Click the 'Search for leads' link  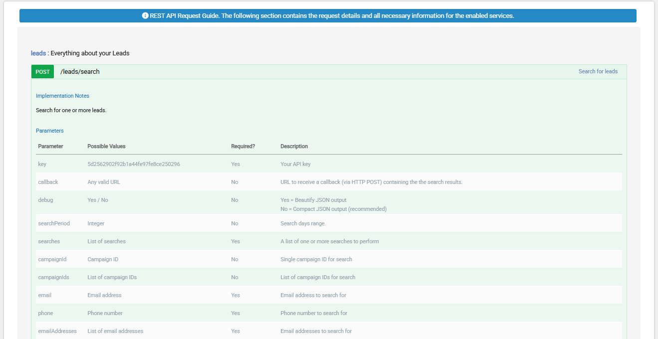(x=598, y=71)
